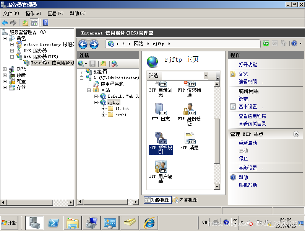Open FTP 目录浏览 feature icon
Image resolution: width=305 pixels, height=231 pixels.
[x=161, y=89]
